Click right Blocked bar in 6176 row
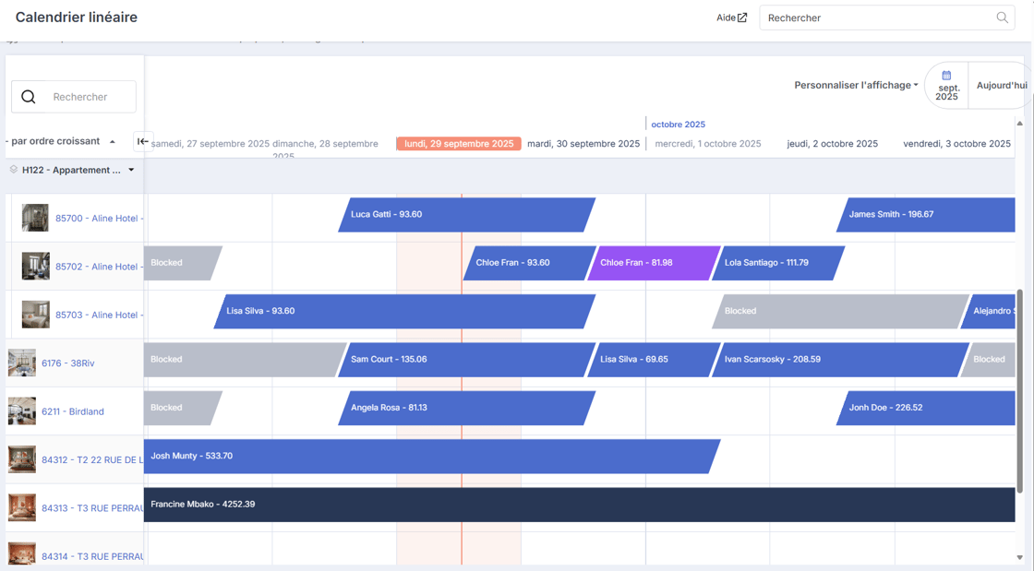This screenshot has height=571, width=1034. click(x=988, y=360)
